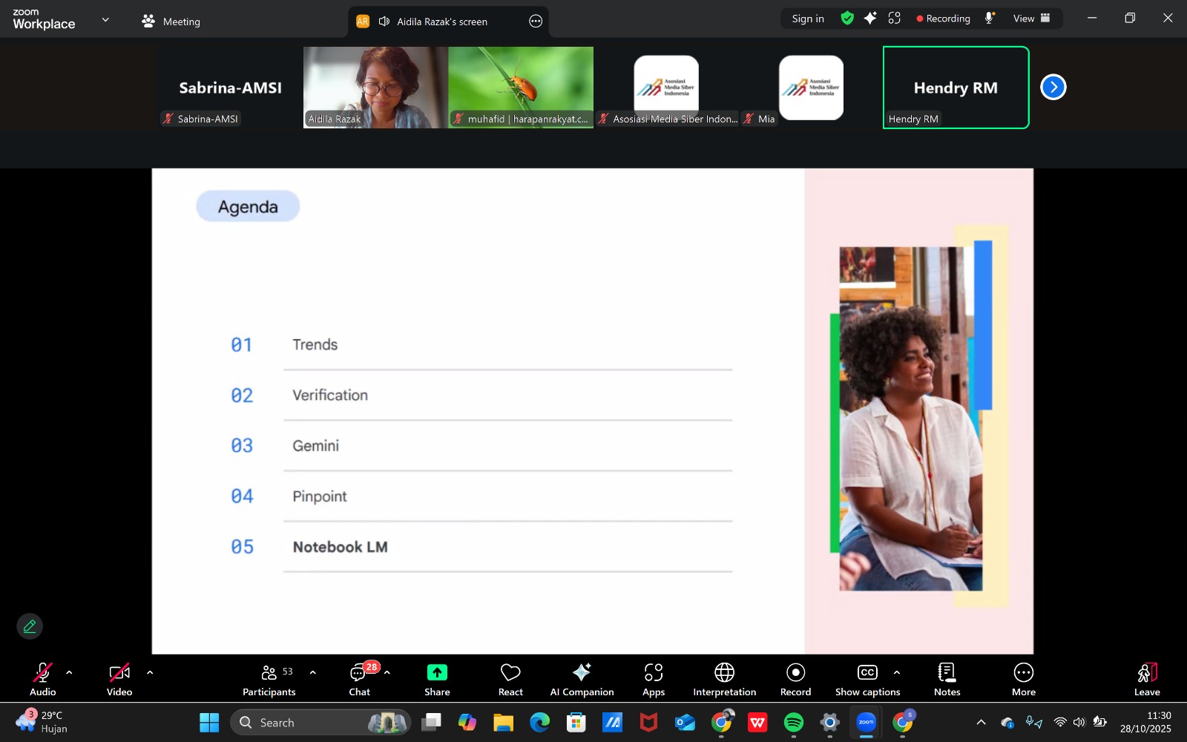The width and height of the screenshot is (1187, 742).
Task: Open the View layout menu
Action: pos(1031,19)
